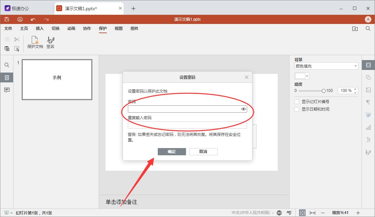The height and width of the screenshot is (217, 375).
Task: Enable 显示日期和时间 checkbox
Action: tap(297, 109)
